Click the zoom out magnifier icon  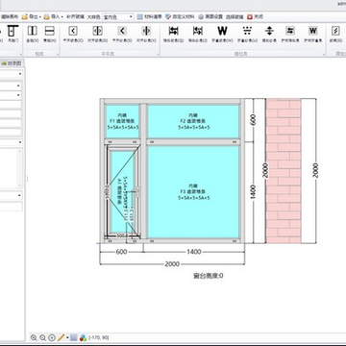pyautogui.click(x=42, y=337)
